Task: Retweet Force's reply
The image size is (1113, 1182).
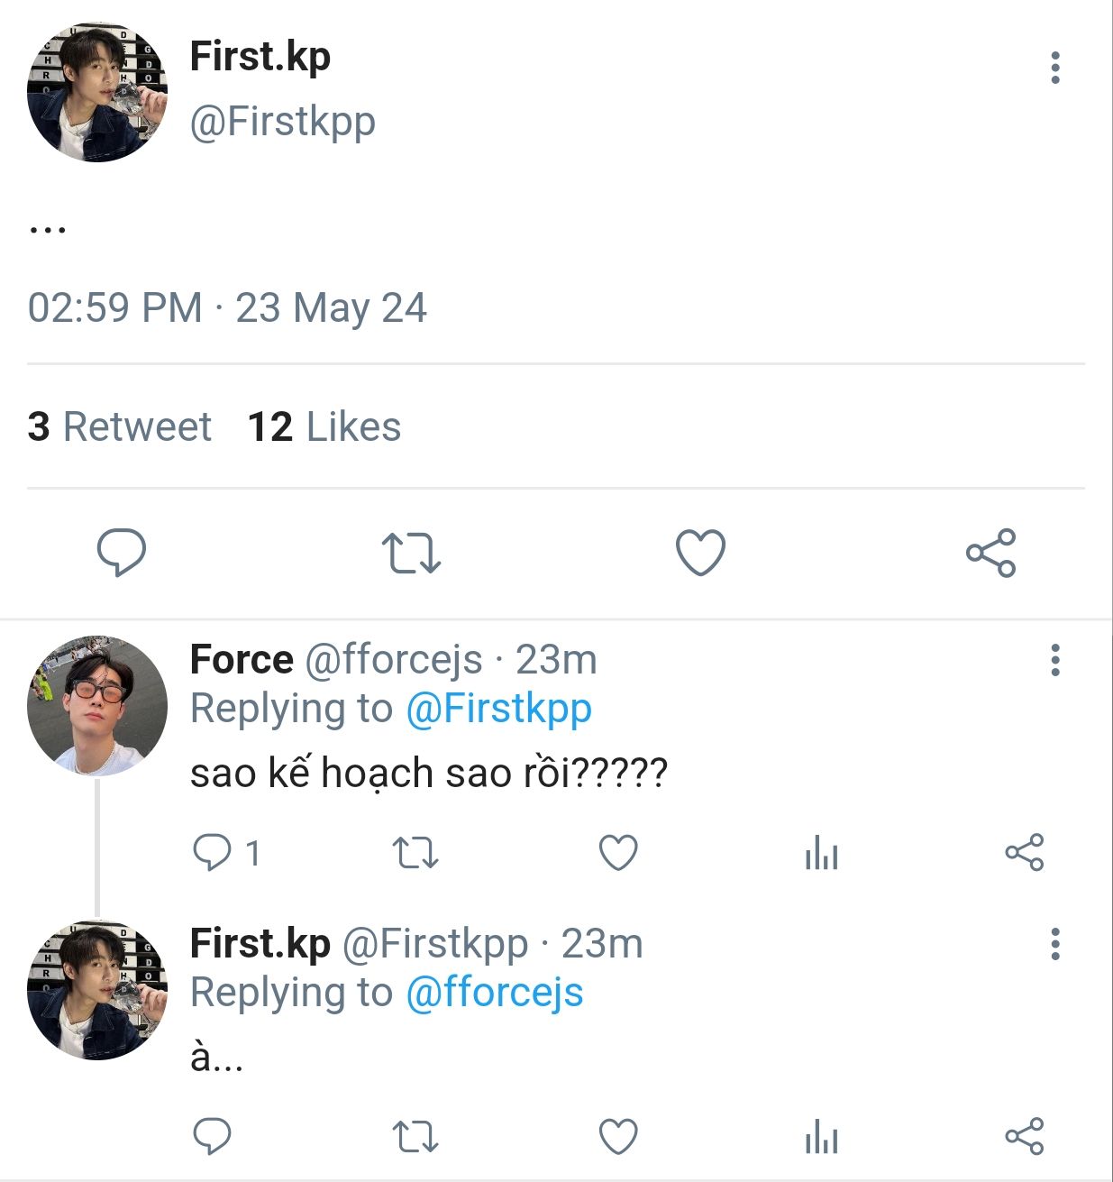Action: pos(415,852)
